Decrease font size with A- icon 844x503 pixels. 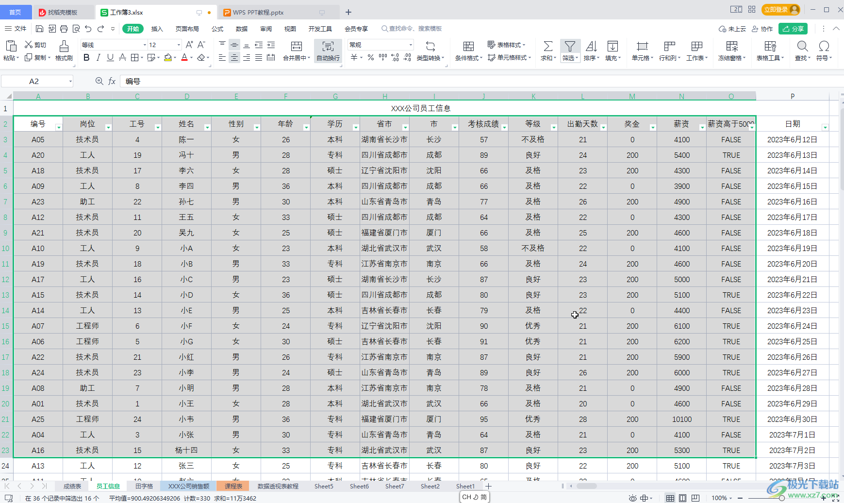[201, 45]
